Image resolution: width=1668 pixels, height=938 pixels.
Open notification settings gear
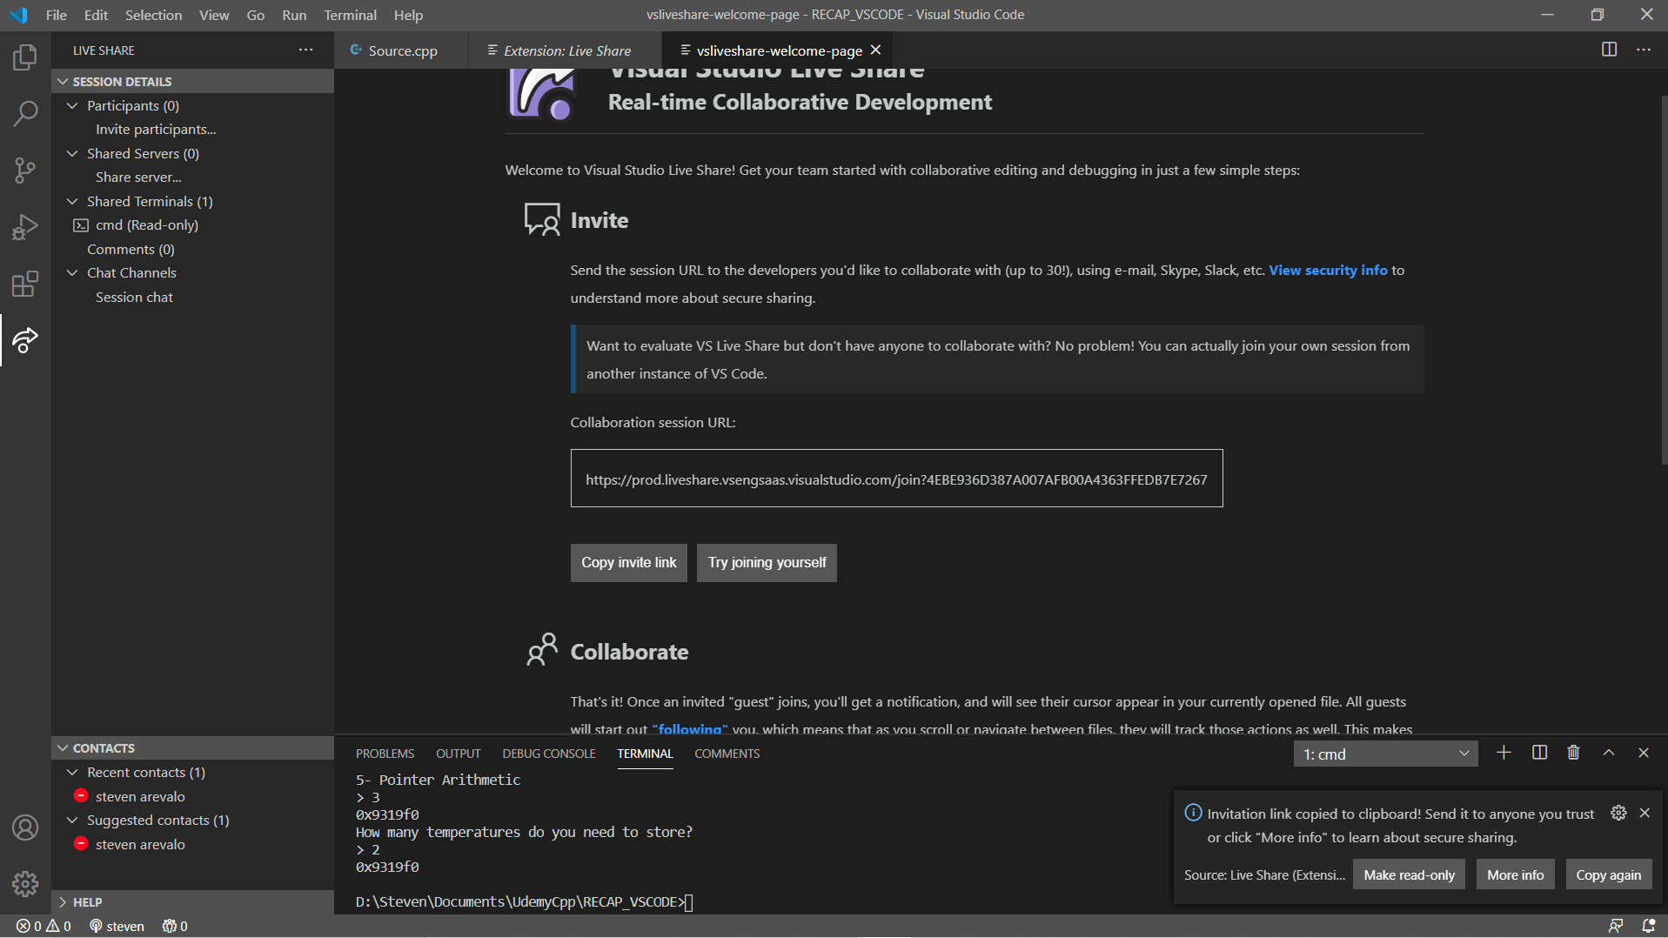tap(1618, 813)
